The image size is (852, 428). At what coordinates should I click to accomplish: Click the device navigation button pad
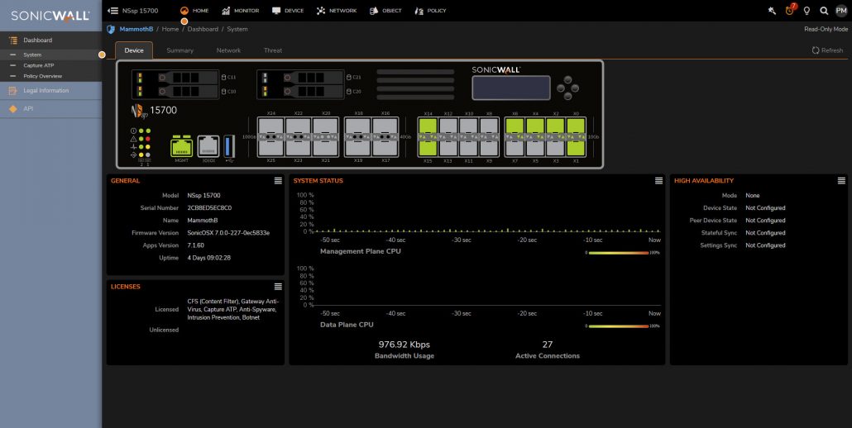[567, 88]
